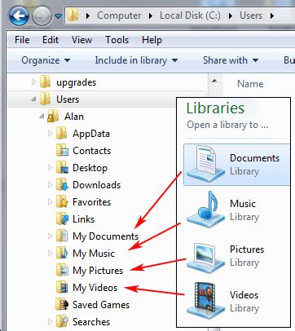Open dropdown arrow after Users breadcrumb
Image resolution: width=295 pixels, height=331 pixels.
point(272,15)
